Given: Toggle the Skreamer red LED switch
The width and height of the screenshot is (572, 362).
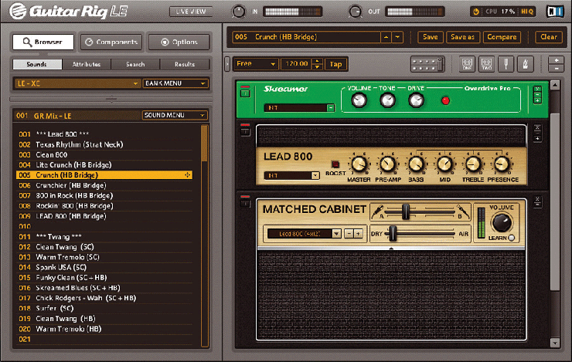Looking at the screenshot, I should coord(445,100).
